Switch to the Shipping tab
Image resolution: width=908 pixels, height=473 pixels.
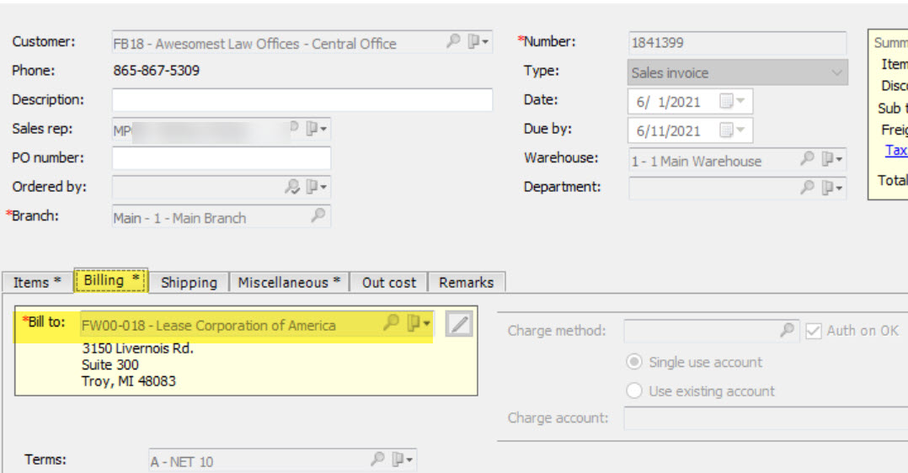[189, 283]
